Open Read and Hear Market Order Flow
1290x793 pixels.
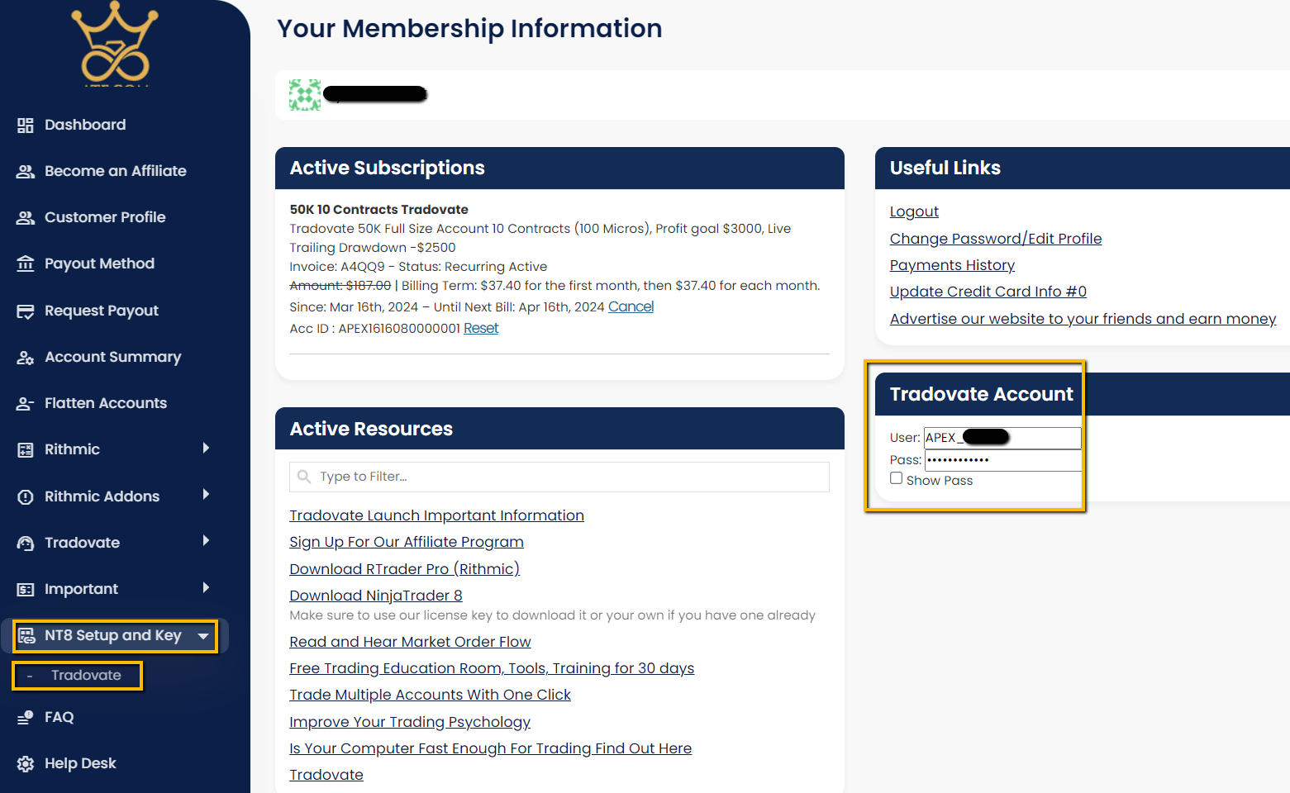pos(410,642)
